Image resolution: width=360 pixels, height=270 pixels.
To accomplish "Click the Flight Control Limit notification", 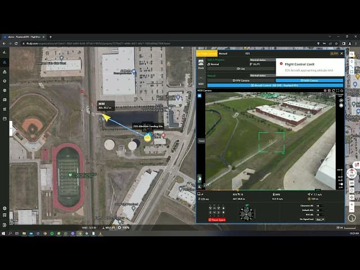I will tap(310, 67).
